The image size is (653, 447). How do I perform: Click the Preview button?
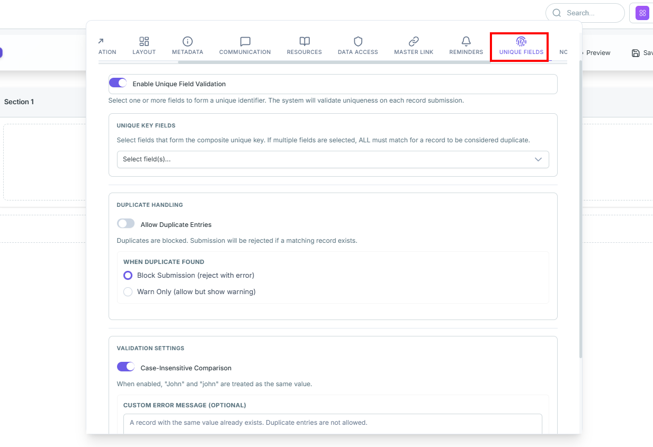[x=597, y=53]
